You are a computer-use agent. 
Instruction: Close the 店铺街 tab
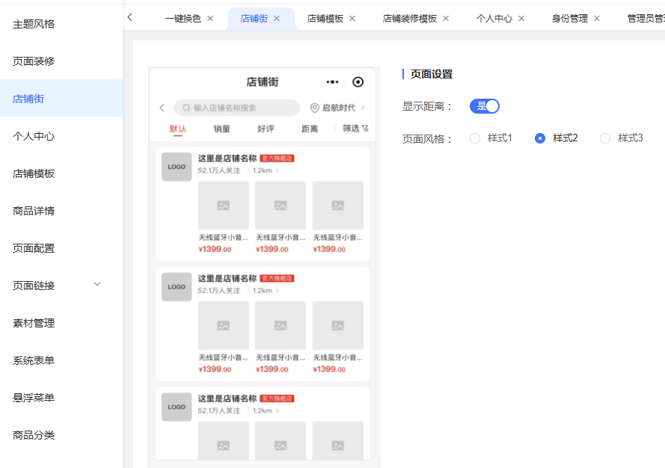pos(277,19)
